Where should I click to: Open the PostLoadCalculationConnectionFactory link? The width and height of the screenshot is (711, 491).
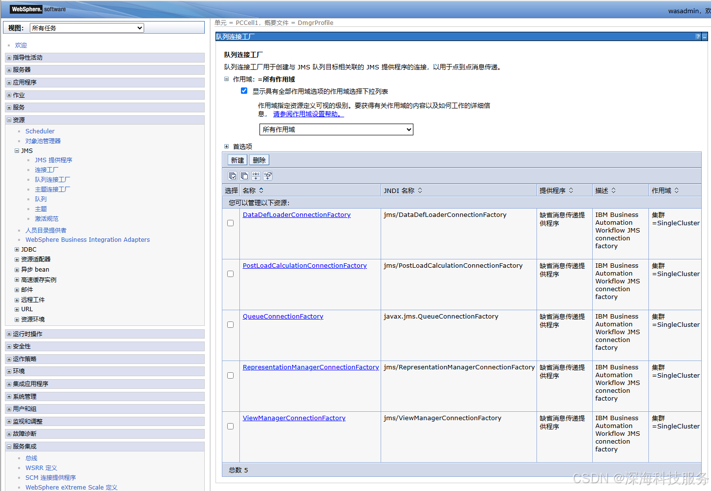pos(304,265)
